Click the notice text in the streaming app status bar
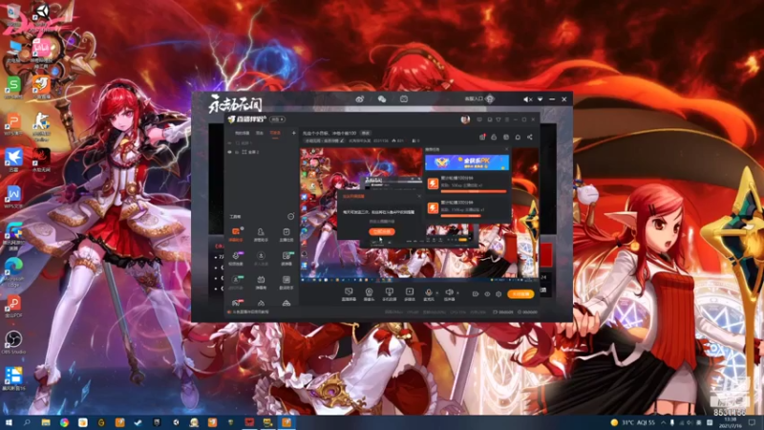This screenshot has height=430, width=764. tap(250, 312)
